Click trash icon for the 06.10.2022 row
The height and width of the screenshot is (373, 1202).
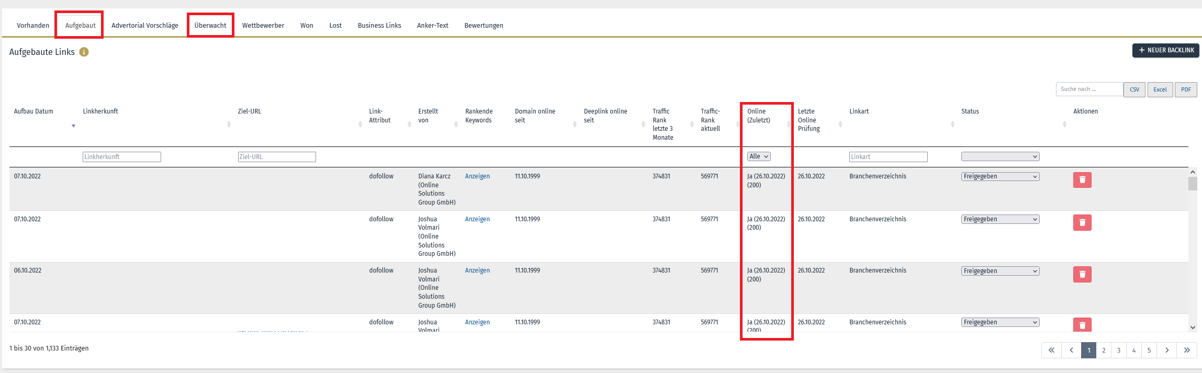1082,275
